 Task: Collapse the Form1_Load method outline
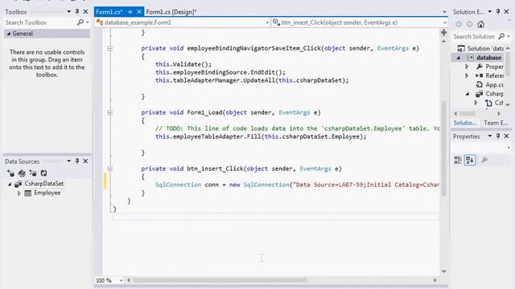point(109,112)
